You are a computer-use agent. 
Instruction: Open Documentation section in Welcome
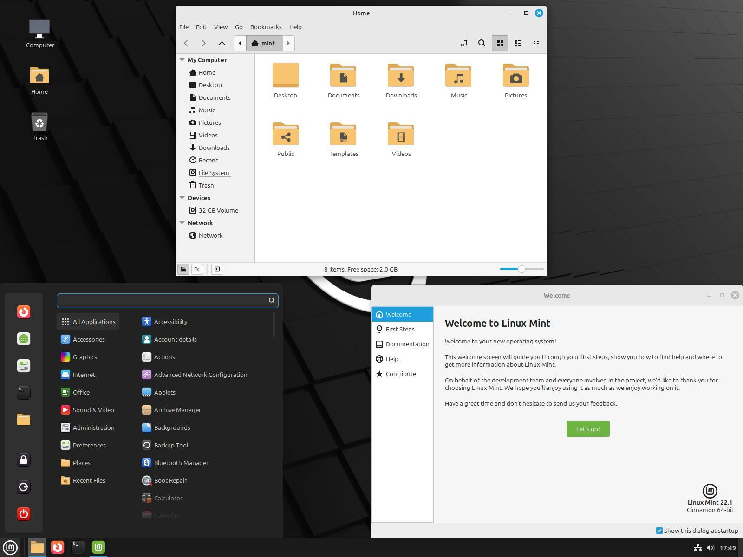[x=402, y=344]
